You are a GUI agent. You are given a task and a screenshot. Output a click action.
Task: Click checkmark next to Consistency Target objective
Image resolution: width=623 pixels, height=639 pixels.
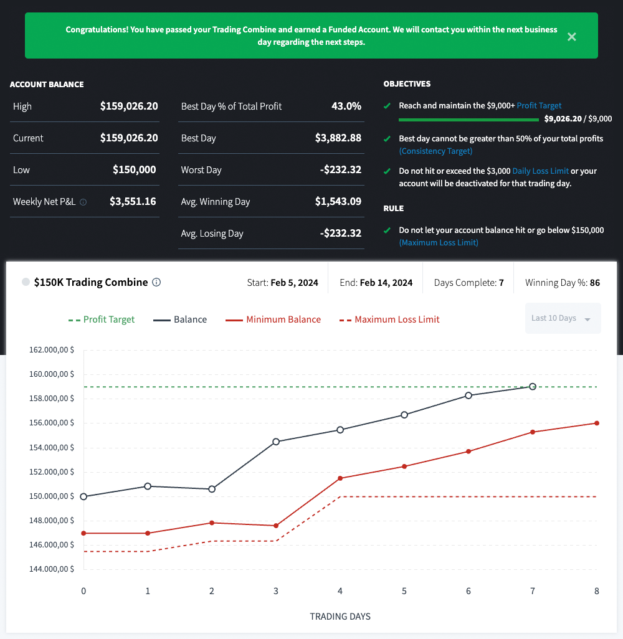click(x=388, y=139)
